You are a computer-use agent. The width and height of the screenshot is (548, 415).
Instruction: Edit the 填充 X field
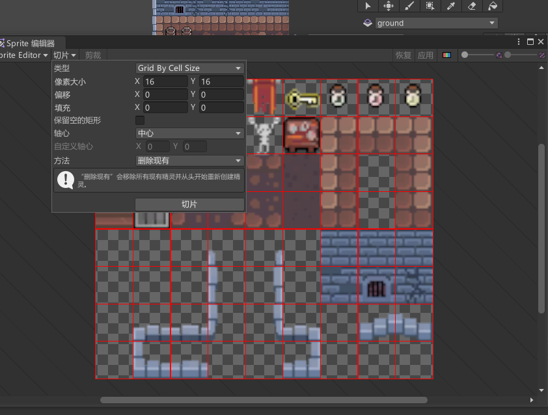[165, 107]
